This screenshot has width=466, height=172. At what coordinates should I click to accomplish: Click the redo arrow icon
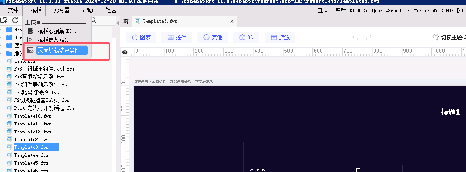pyautogui.click(x=369, y=37)
